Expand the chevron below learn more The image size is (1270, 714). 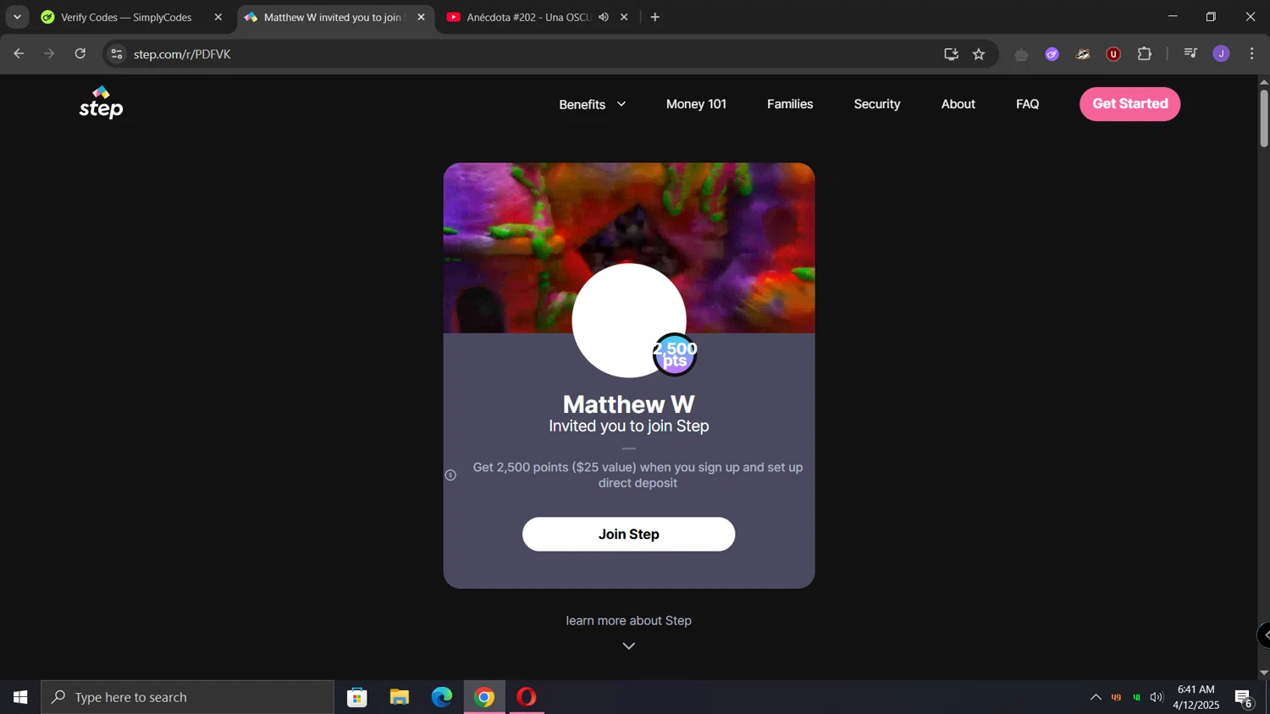(628, 645)
